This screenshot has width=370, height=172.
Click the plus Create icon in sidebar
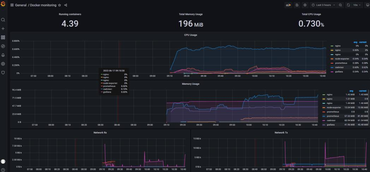pyautogui.click(x=3, y=29)
